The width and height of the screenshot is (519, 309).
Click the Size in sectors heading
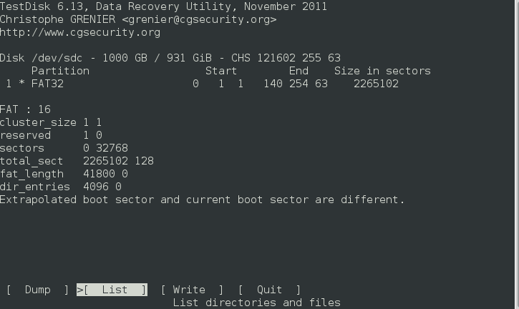(x=382, y=71)
